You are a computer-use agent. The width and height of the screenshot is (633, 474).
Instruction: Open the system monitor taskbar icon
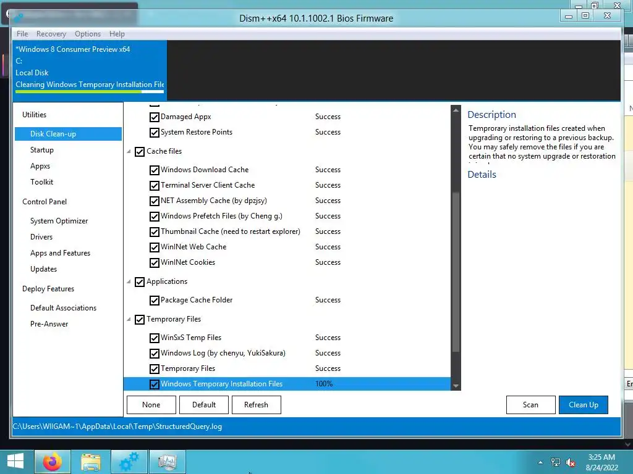[167, 462]
